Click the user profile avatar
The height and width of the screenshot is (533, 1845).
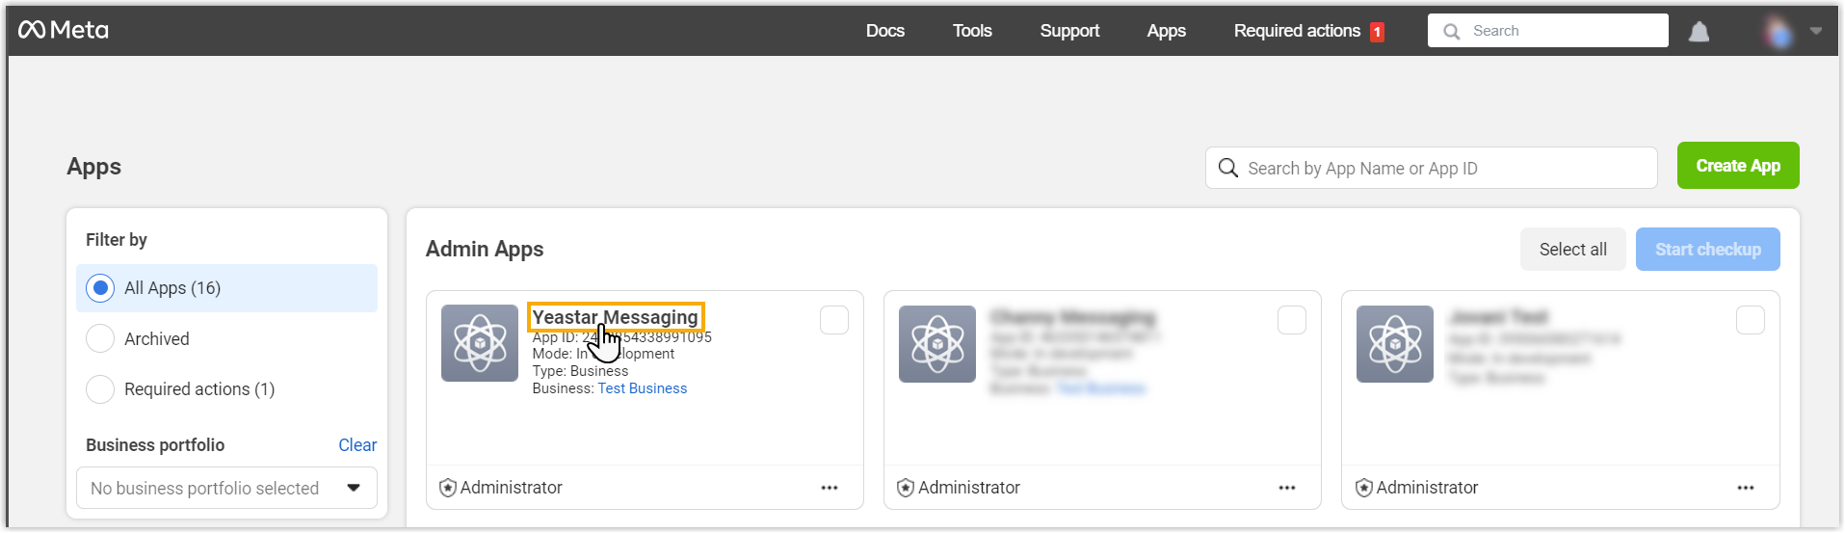tap(1778, 32)
